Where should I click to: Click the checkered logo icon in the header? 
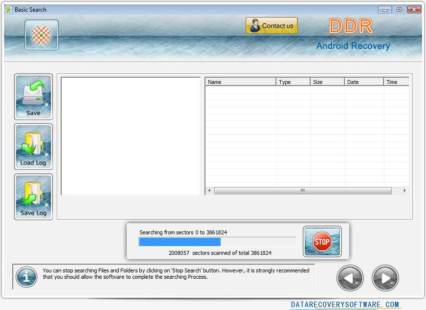click(x=41, y=35)
